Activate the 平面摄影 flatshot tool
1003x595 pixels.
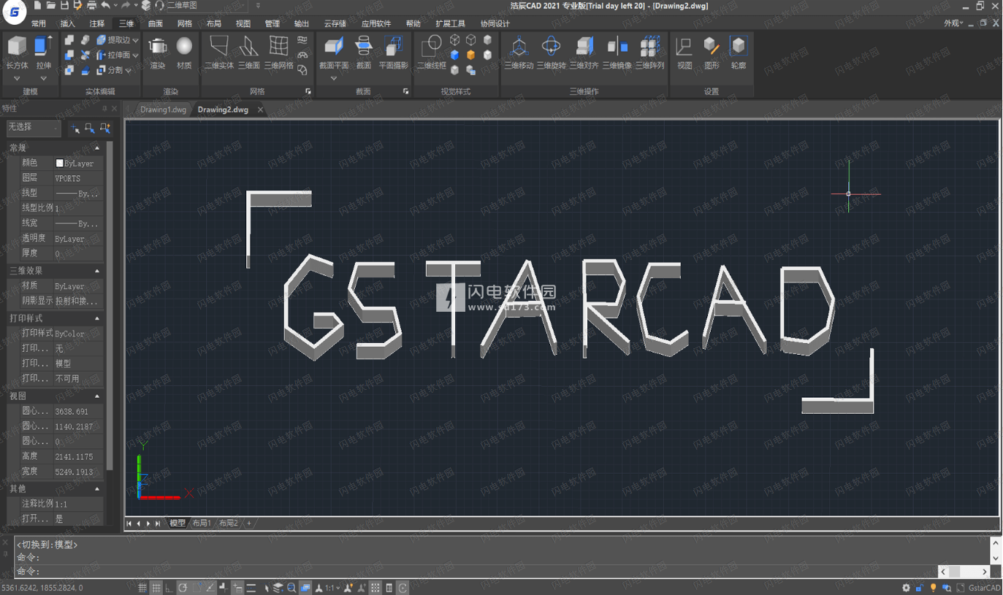(393, 52)
